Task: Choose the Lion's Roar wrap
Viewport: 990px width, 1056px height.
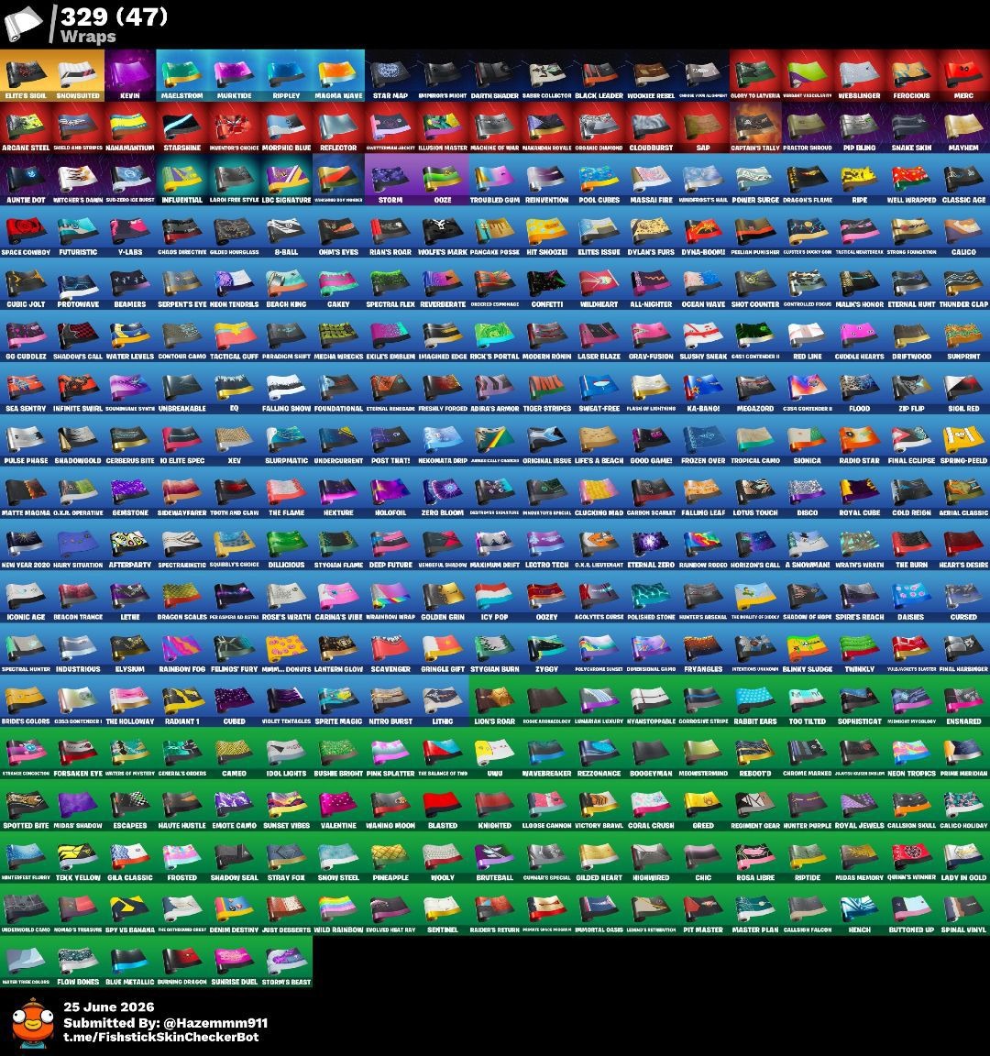Action: tap(495, 701)
